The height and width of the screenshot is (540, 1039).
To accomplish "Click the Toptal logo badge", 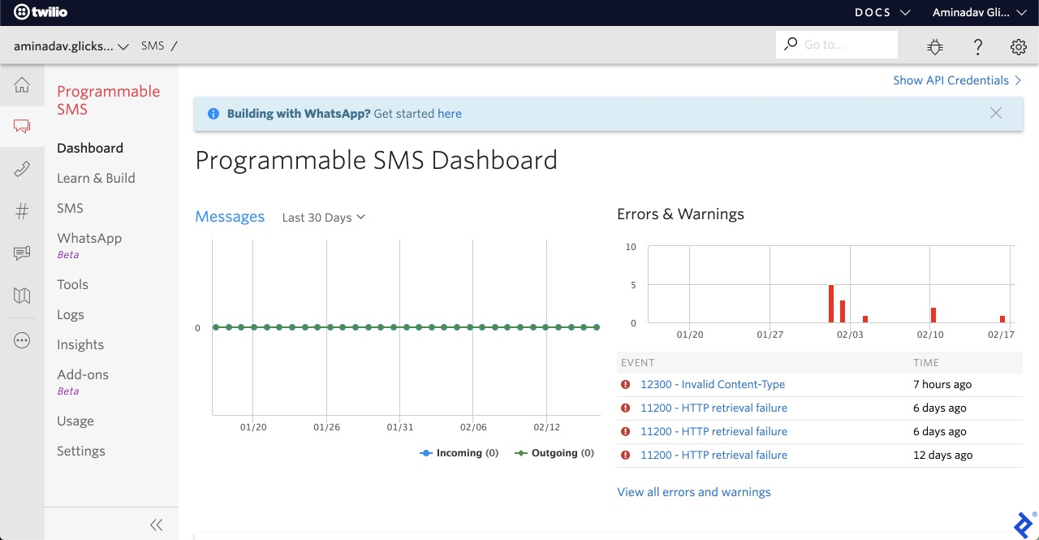I will click(x=1024, y=524).
